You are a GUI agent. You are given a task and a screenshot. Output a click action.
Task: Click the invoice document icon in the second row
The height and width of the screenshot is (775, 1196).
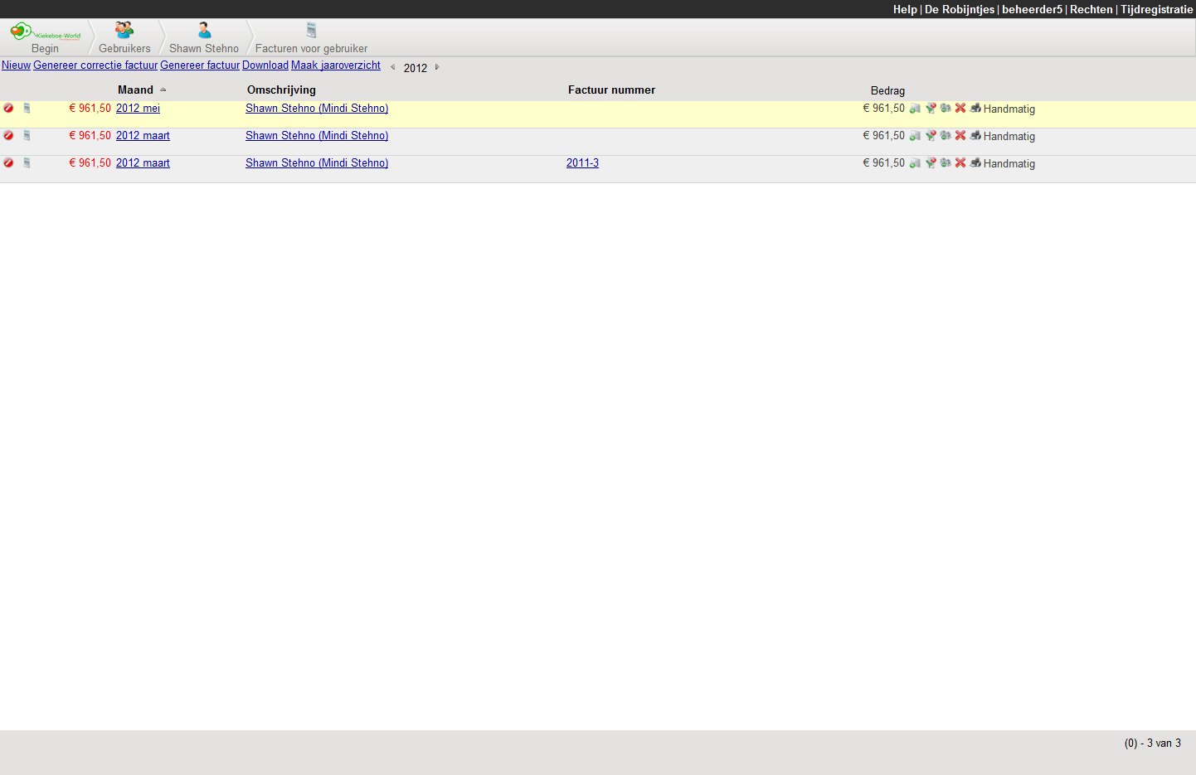(x=27, y=135)
